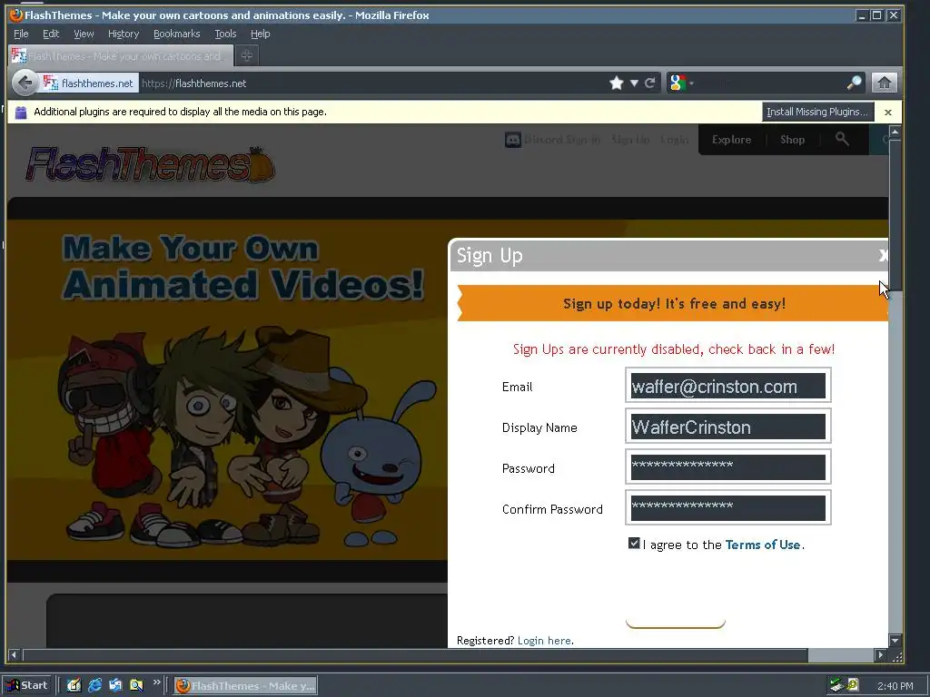Click the first quick launch icon
Image resolution: width=930 pixels, height=697 pixels.
74,685
